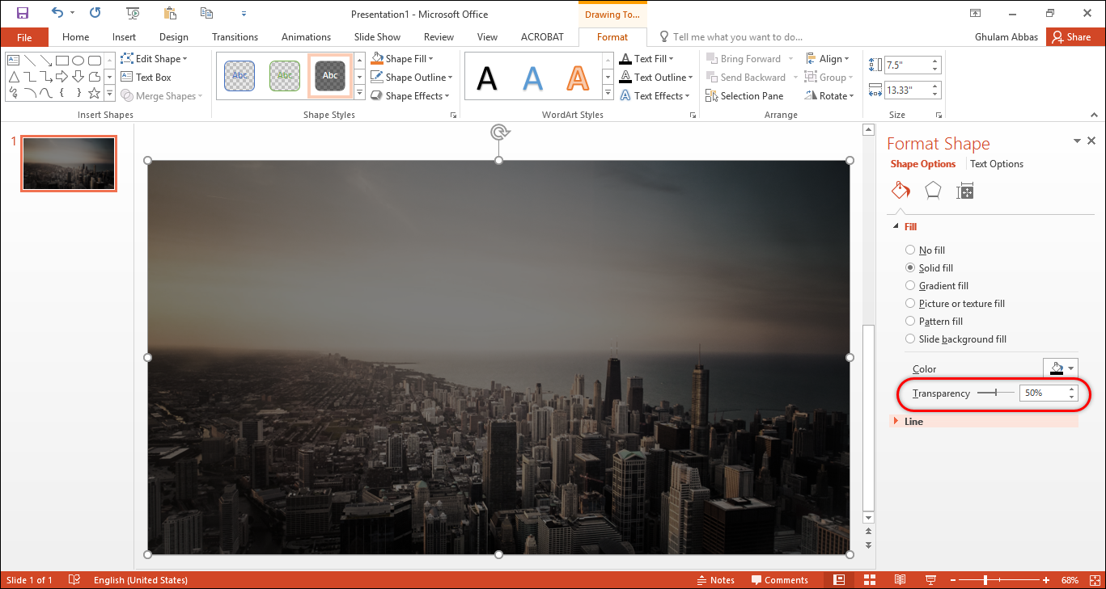1106x589 pixels.
Task: Start Slide Show from status bar icon
Action: coord(930,580)
